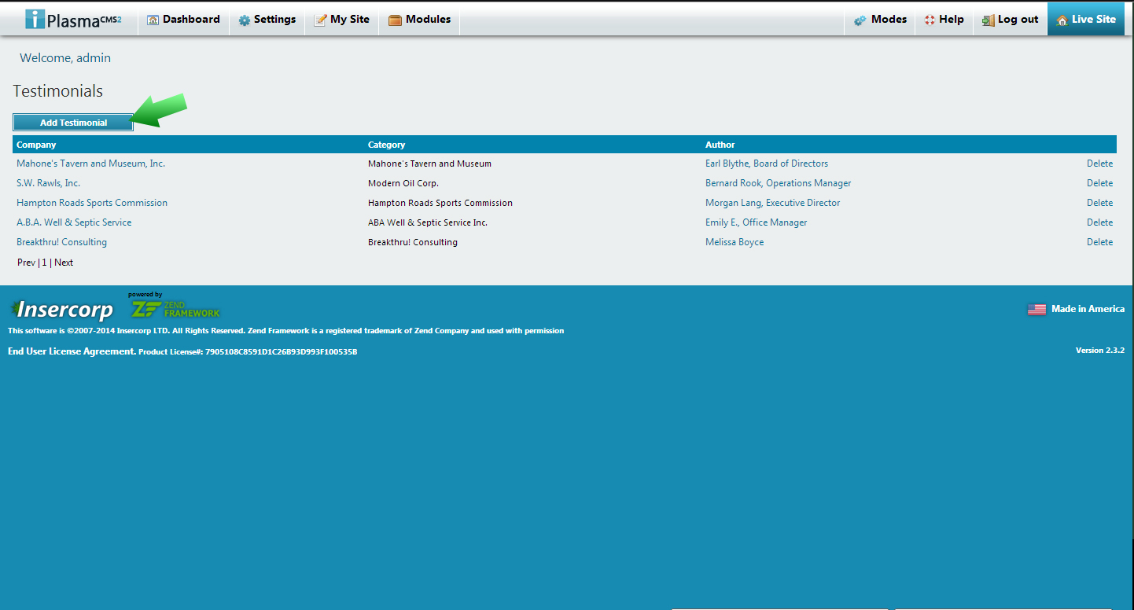1134x610 pixels.
Task: Delete the Breakthru! Consulting testimonial
Action: pyautogui.click(x=1099, y=242)
